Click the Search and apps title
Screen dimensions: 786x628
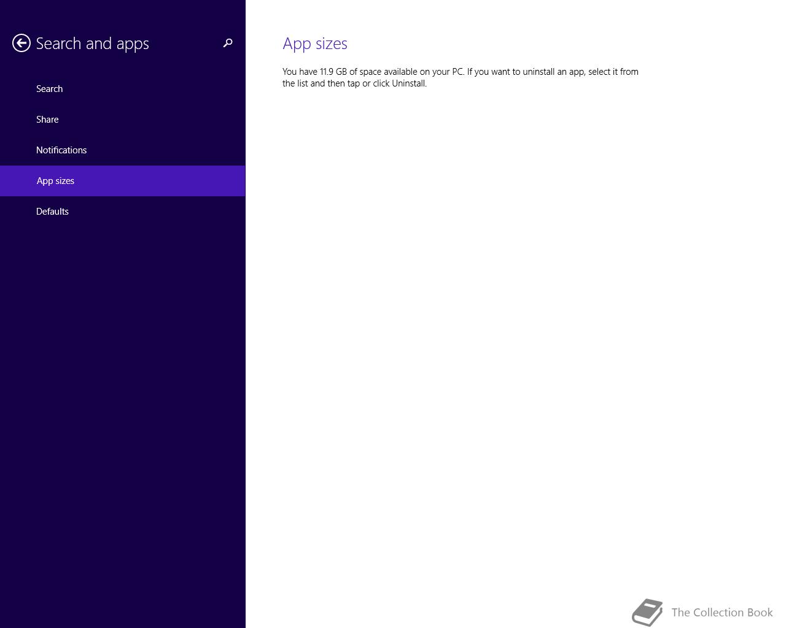click(93, 44)
